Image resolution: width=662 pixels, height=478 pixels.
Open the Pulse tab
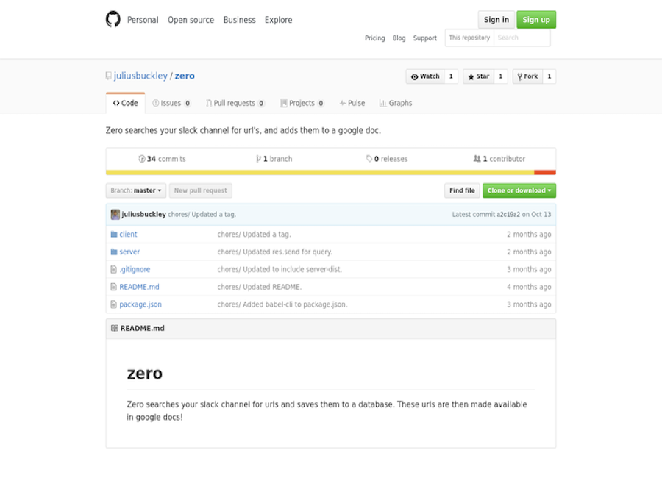click(352, 103)
